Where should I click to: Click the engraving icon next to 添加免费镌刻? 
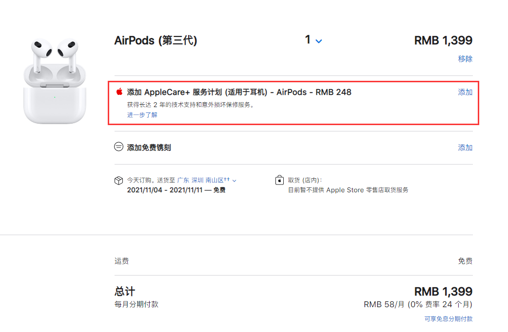pyautogui.click(x=117, y=147)
